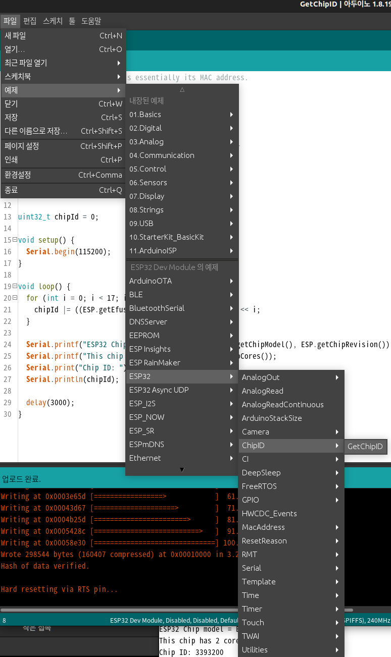Viewport: 391px width, 657px height.
Task: Expand 08.Strings examples
Action: [182, 210]
